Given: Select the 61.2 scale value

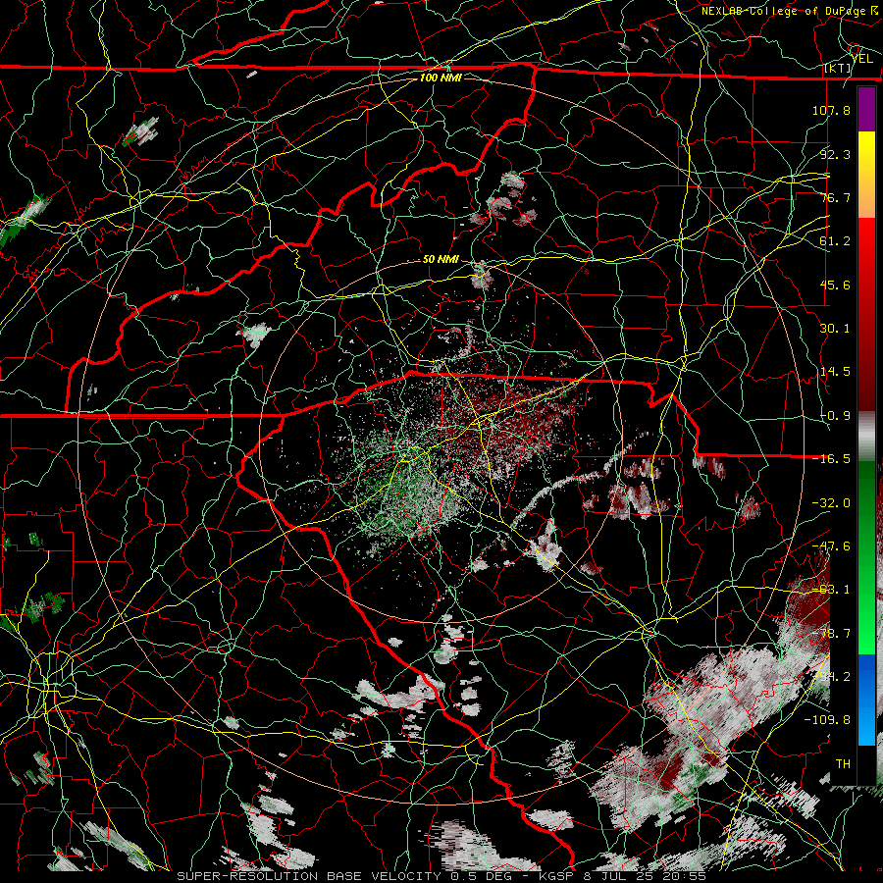Looking at the screenshot, I should click(x=835, y=241).
